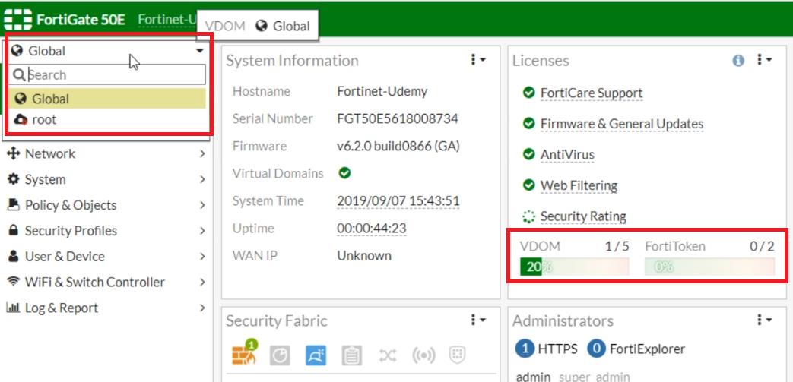The image size is (793, 382).
Task: Click the AntiVirus check icon
Action: coord(528,154)
